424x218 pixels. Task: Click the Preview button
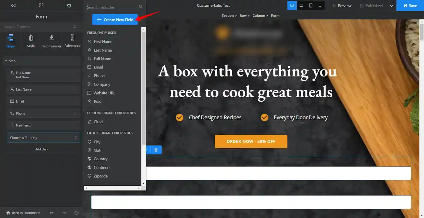coord(342,6)
